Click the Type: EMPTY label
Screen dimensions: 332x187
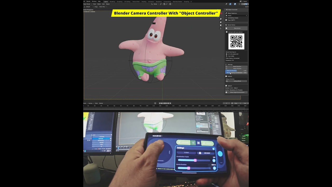coord(231,20)
